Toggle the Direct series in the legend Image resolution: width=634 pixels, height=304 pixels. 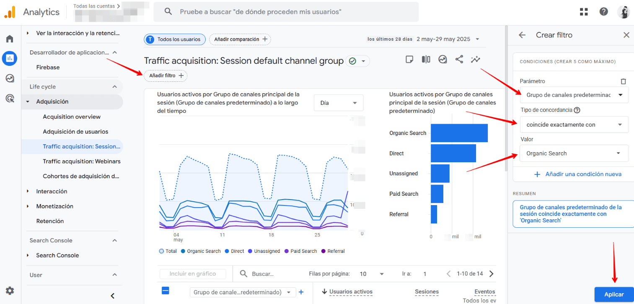click(234, 251)
